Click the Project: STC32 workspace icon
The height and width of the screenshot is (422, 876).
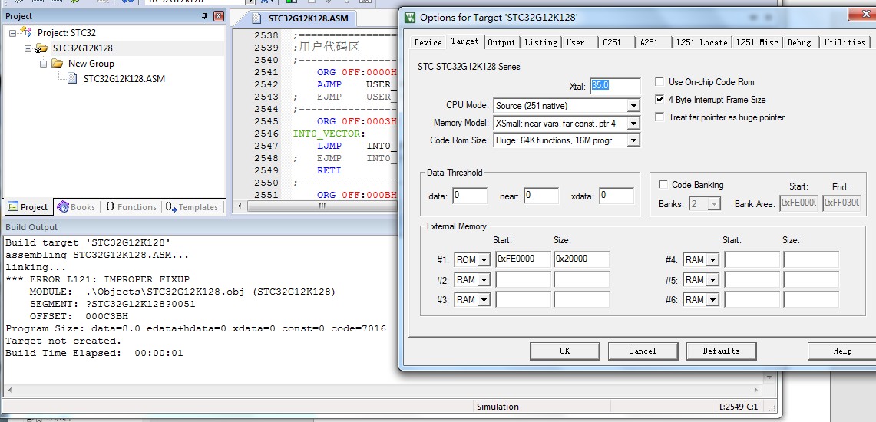point(25,31)
